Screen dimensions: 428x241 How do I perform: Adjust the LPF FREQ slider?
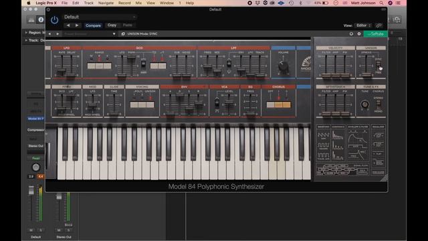[x=207, y=67]
